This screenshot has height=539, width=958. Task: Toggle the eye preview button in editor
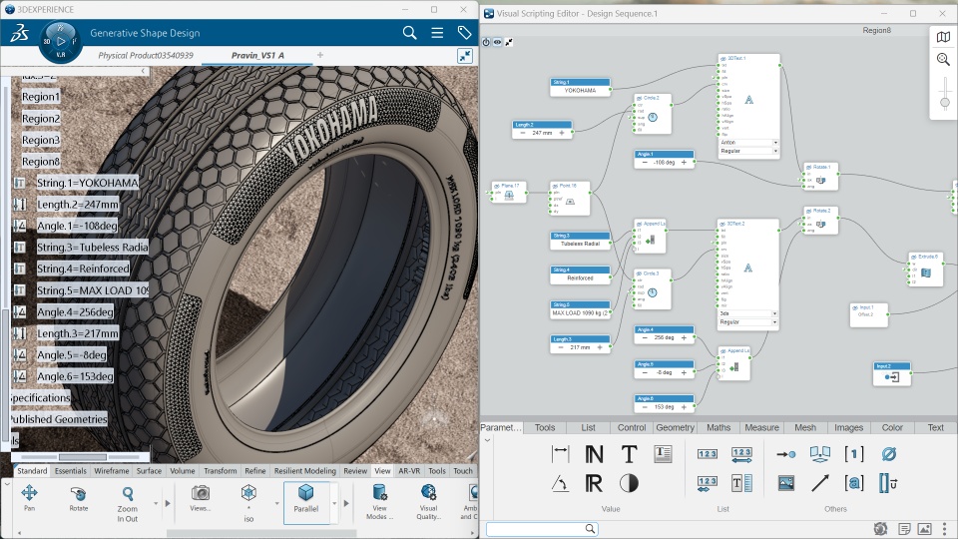pos(498,43)
